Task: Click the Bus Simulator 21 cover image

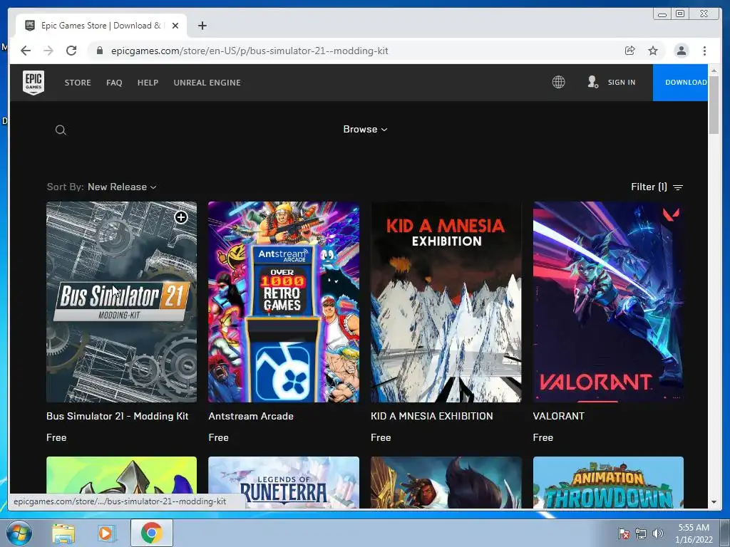Action: [x=121, y=302]
